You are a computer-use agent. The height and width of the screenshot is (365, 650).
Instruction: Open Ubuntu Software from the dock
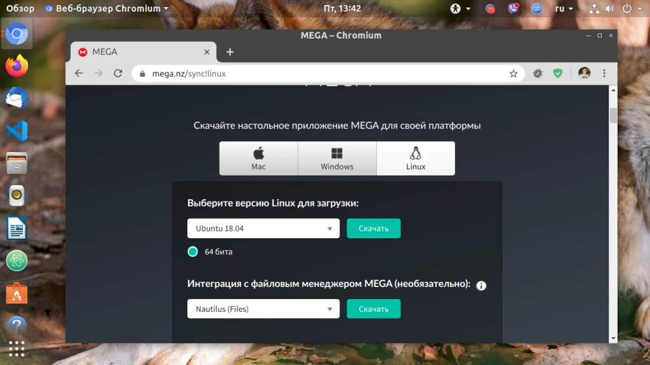pos(17,293)
